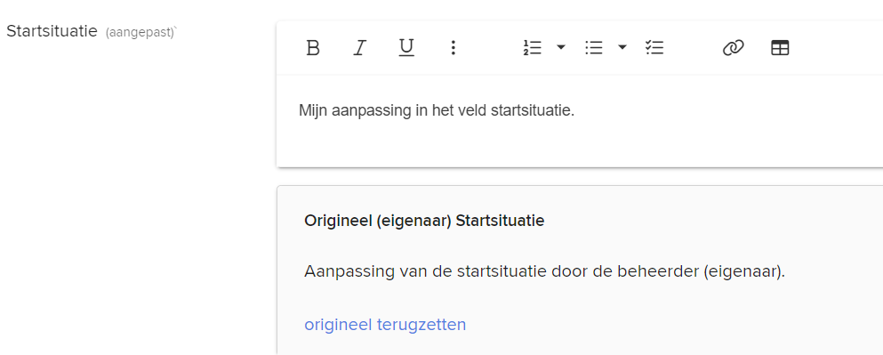
Task: Click the 'Startsituatie' field label
Action: coord(52,31)
